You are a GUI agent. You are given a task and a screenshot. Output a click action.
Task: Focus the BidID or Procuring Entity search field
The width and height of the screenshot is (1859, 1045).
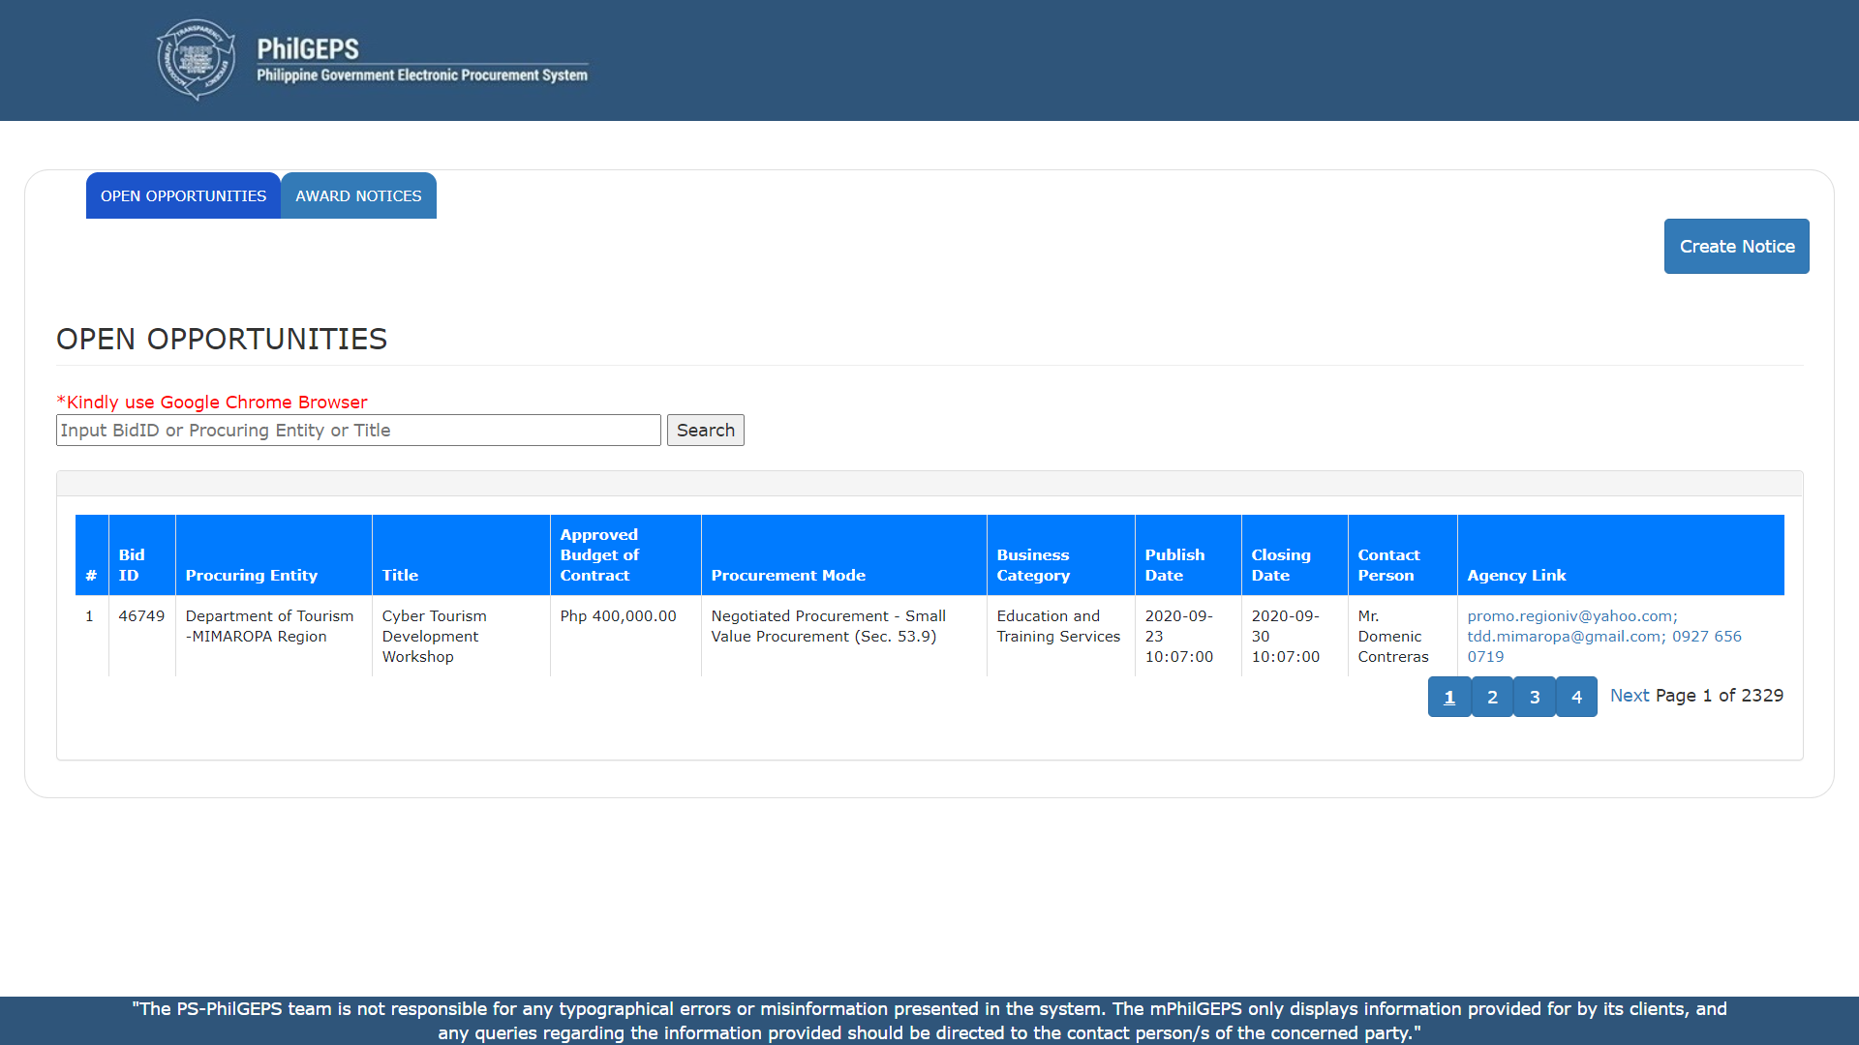[x=358, y=430]
